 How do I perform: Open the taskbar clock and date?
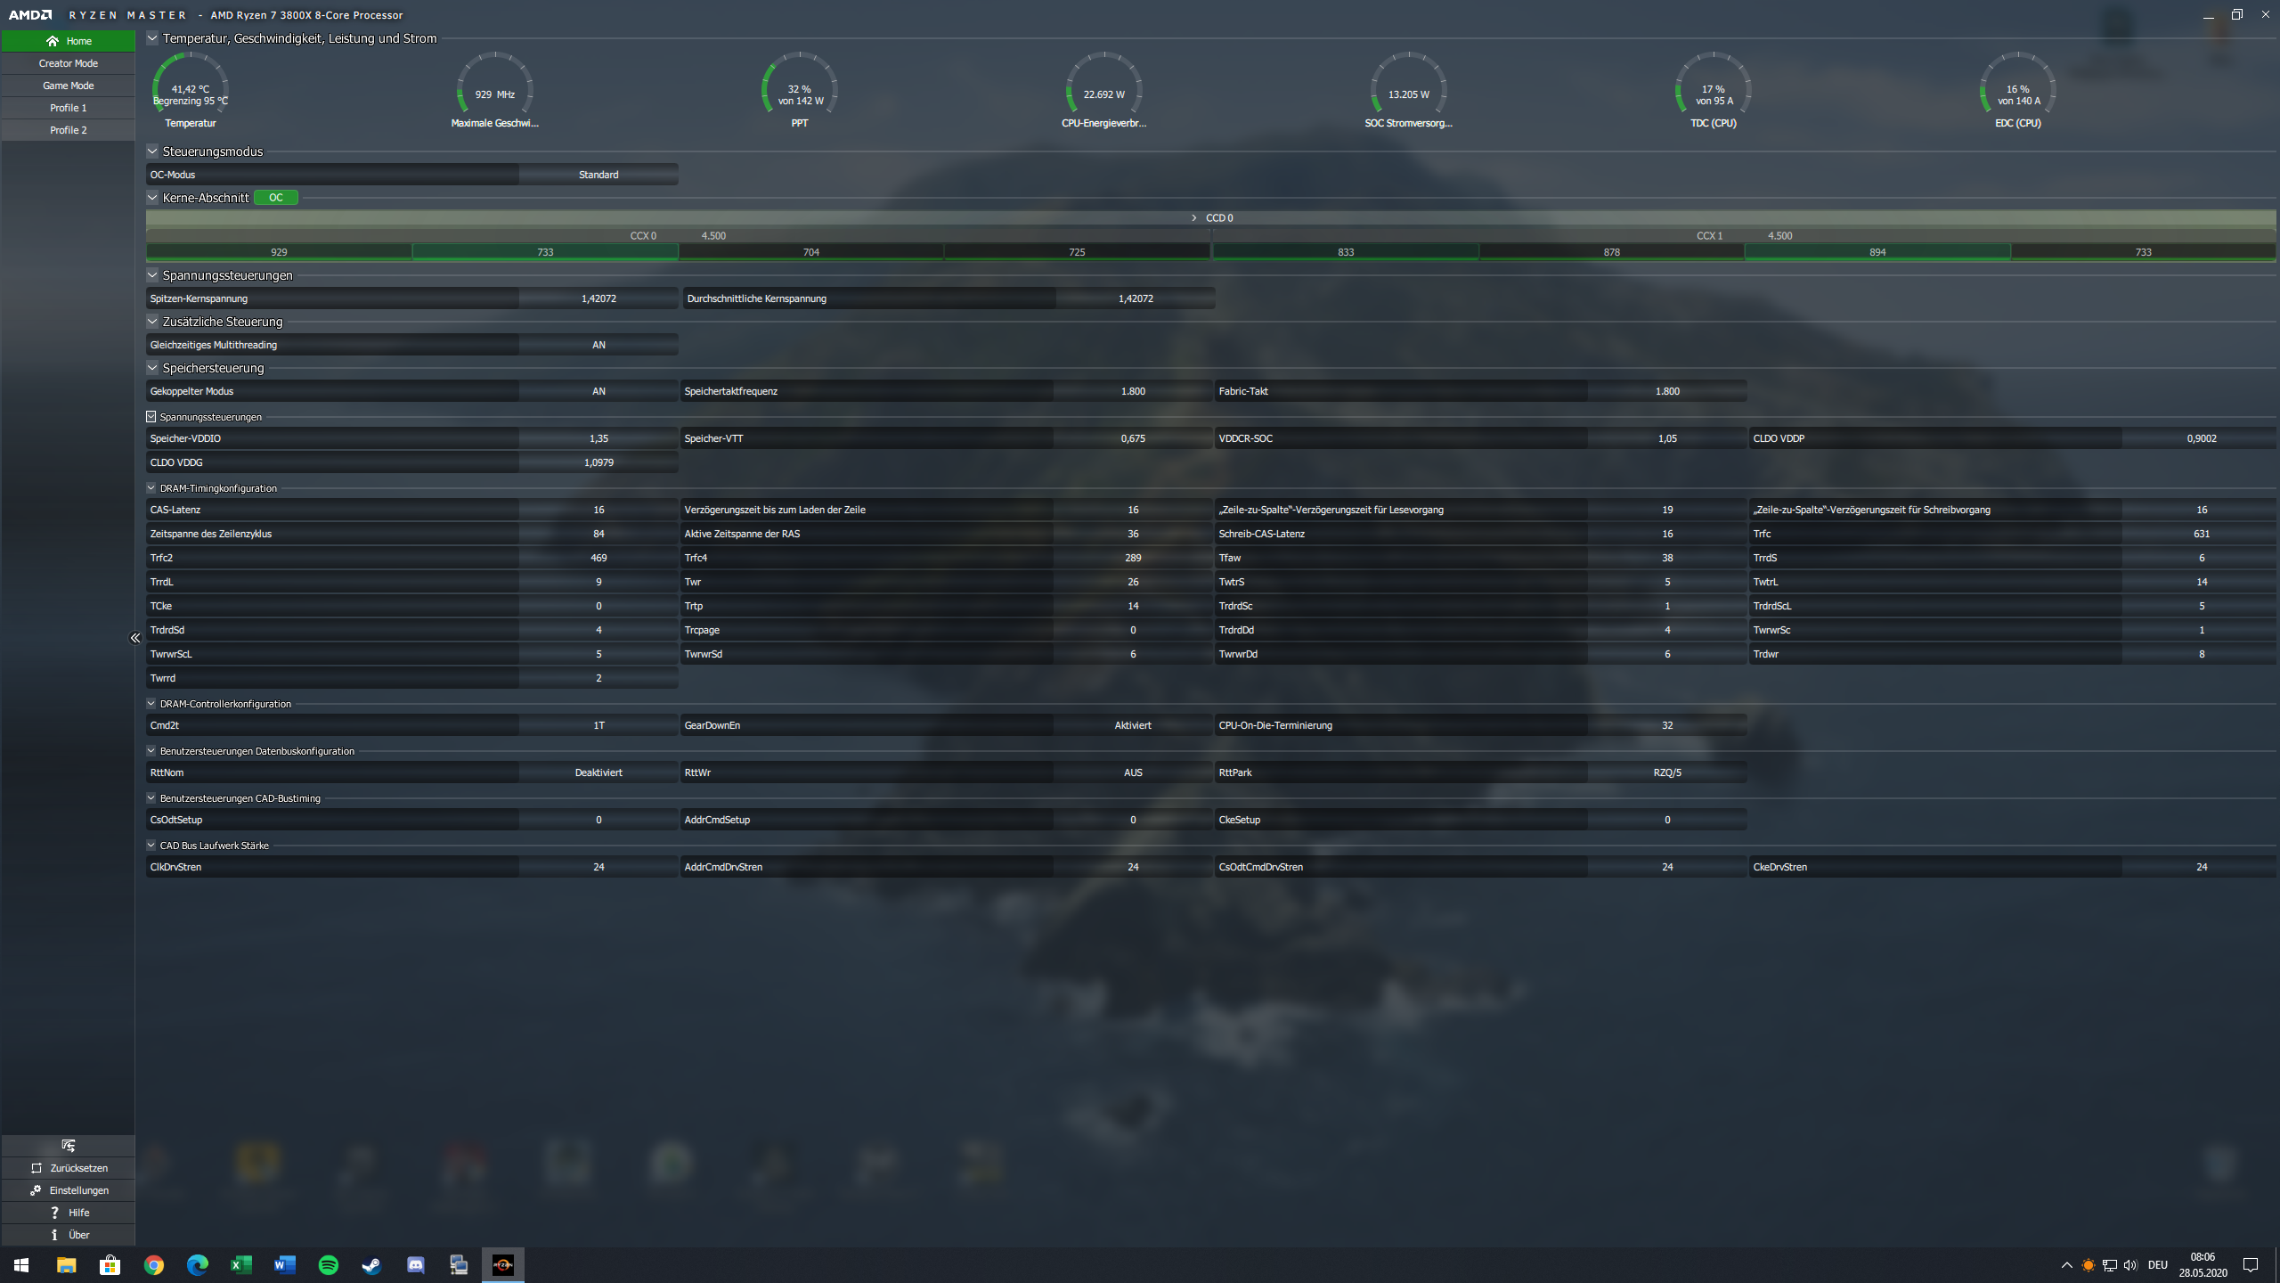[x=2203, y=1265]
